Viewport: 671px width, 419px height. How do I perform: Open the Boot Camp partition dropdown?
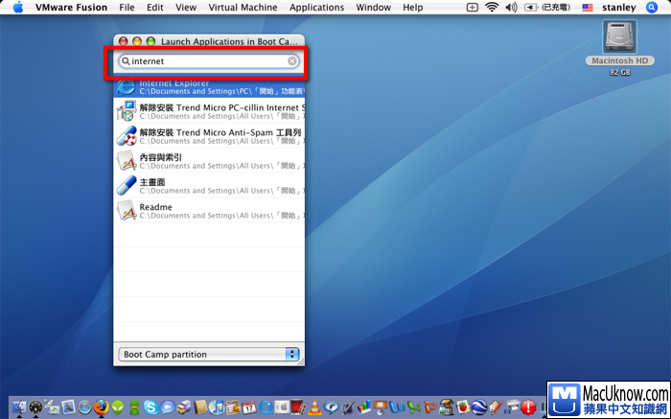pyautogui.click(x=209, y=354)
